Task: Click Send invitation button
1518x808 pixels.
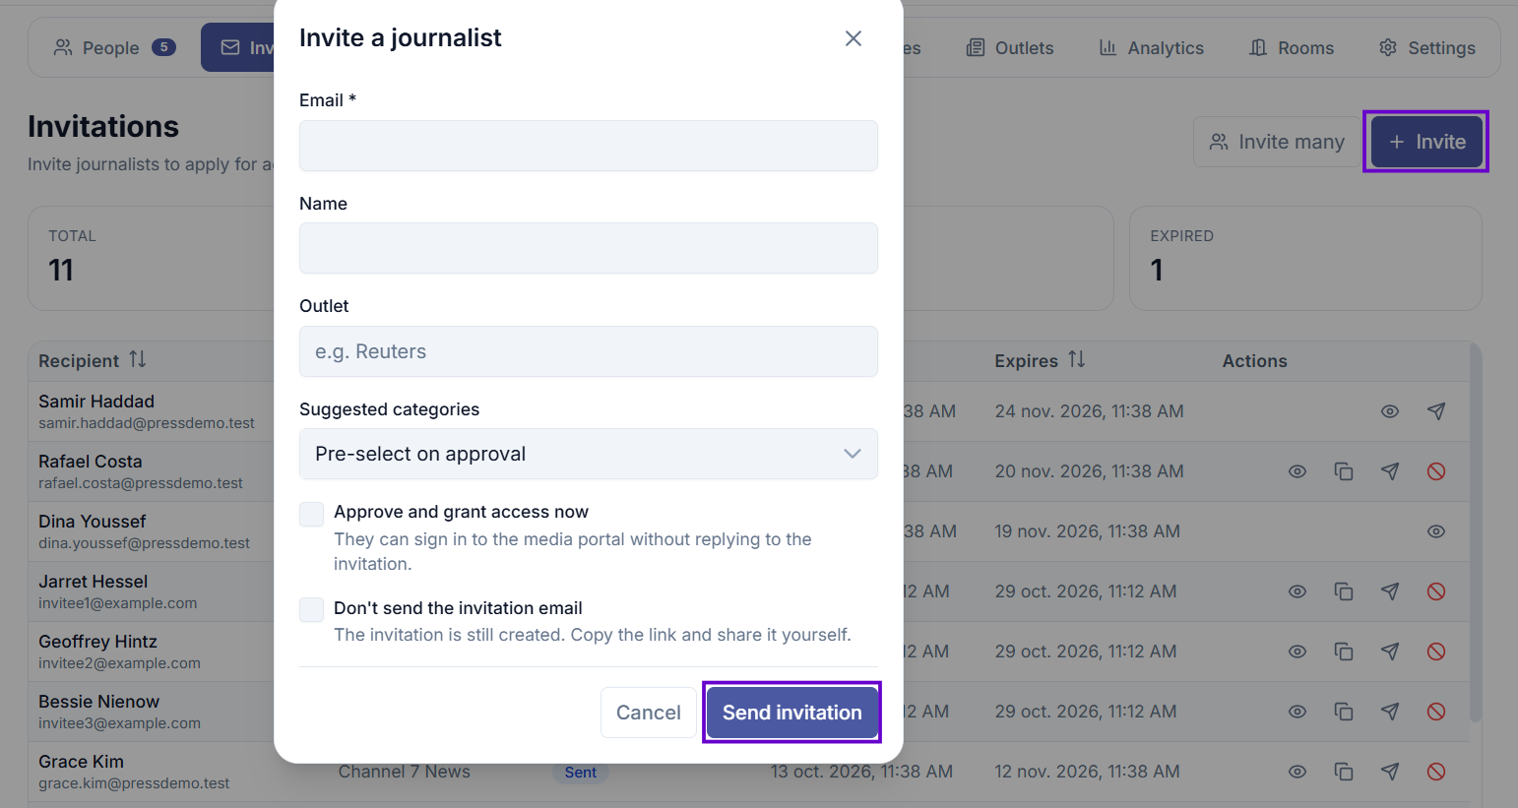Action: click(x=791, y=713)
